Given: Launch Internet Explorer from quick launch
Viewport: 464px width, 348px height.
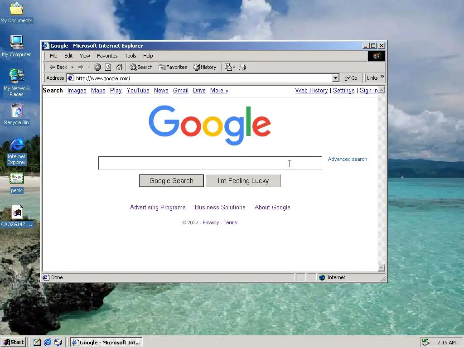Looking at the screenshot, I should [48, 343].
